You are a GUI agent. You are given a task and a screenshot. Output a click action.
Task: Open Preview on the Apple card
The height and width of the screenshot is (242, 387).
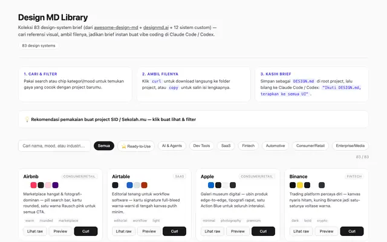click(238, 231)
